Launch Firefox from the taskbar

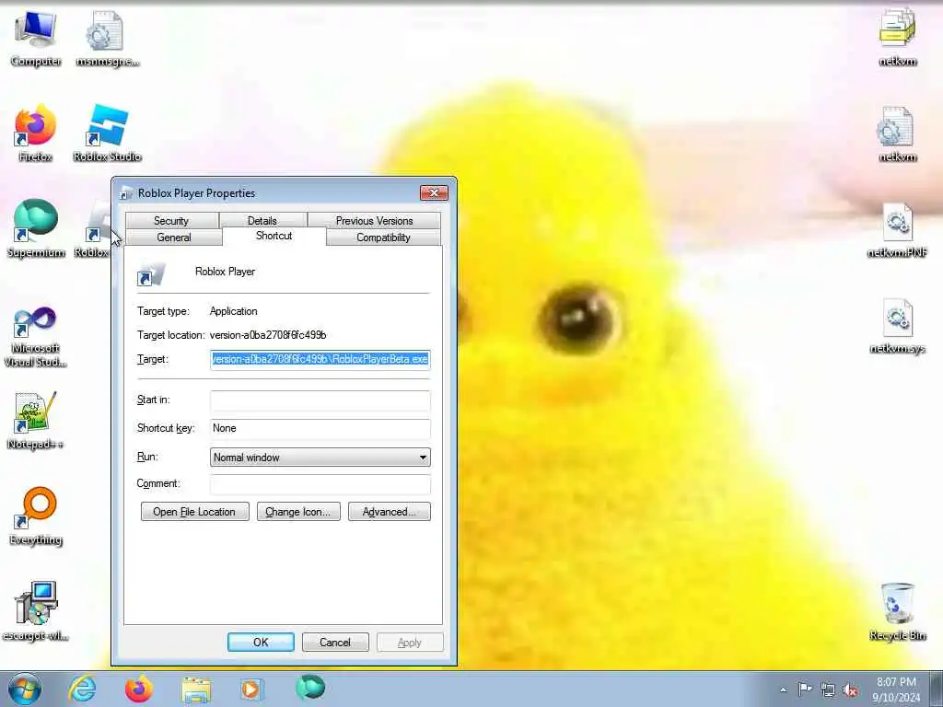tap(138, 689)
